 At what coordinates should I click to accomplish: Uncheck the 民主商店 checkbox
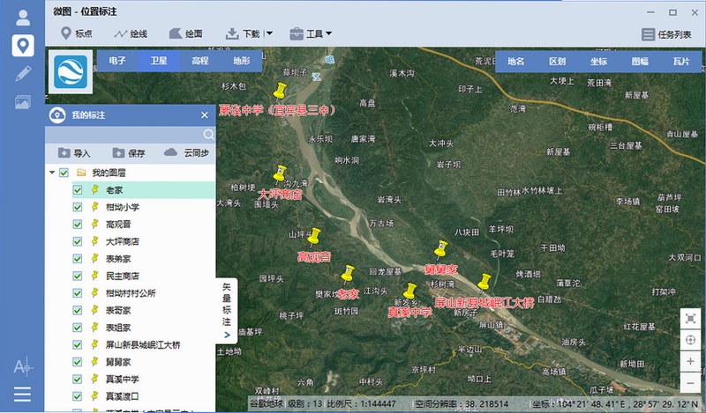click(x=78, y=276)
